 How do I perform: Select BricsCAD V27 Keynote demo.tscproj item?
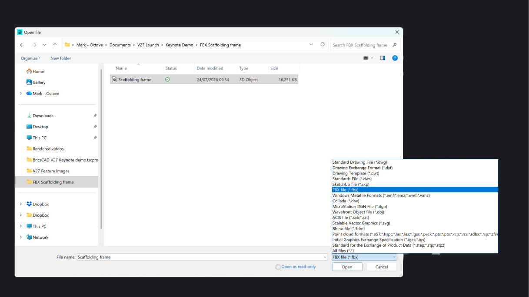tap(62, 160)
